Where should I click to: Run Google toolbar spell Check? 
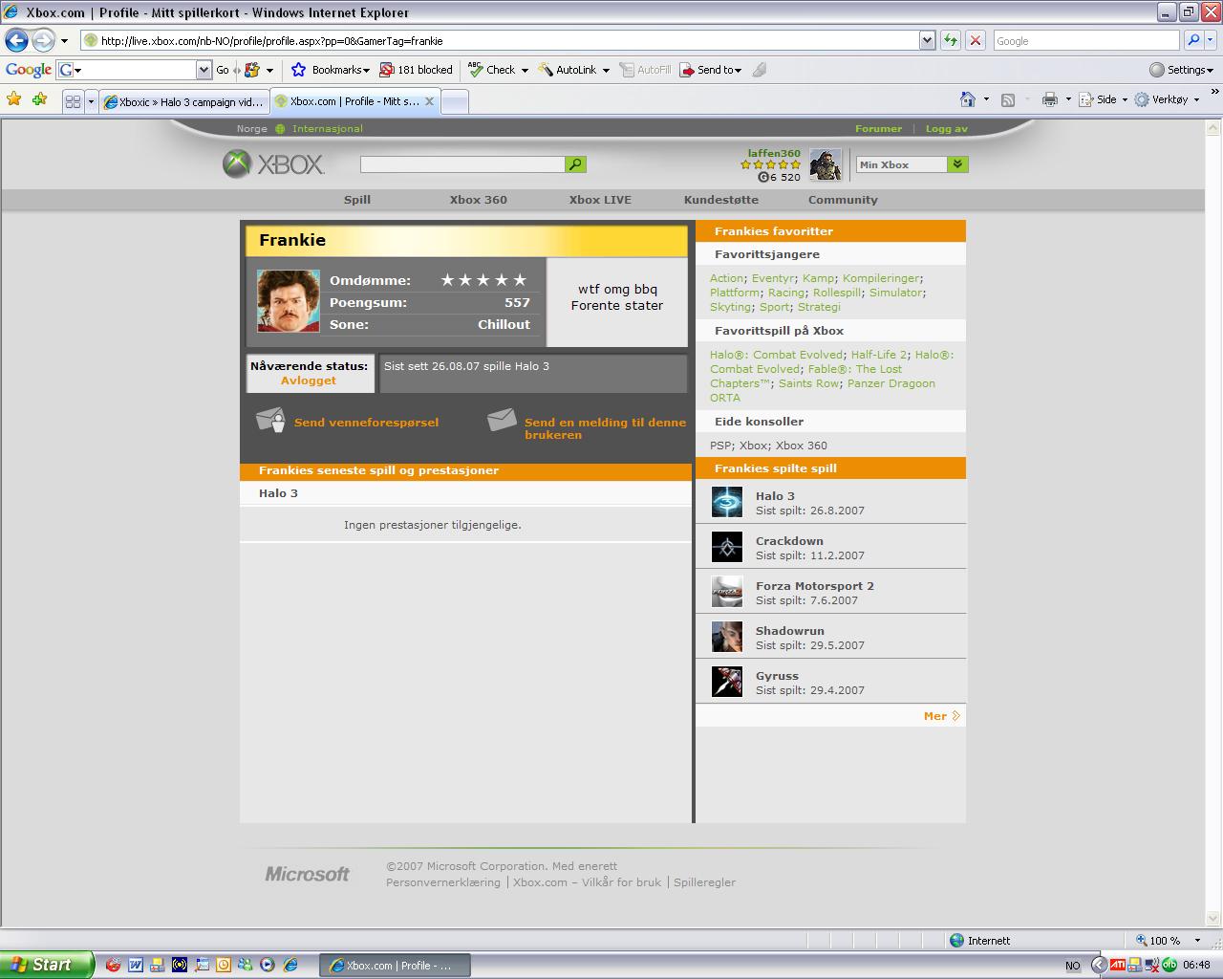pos(492,70)
